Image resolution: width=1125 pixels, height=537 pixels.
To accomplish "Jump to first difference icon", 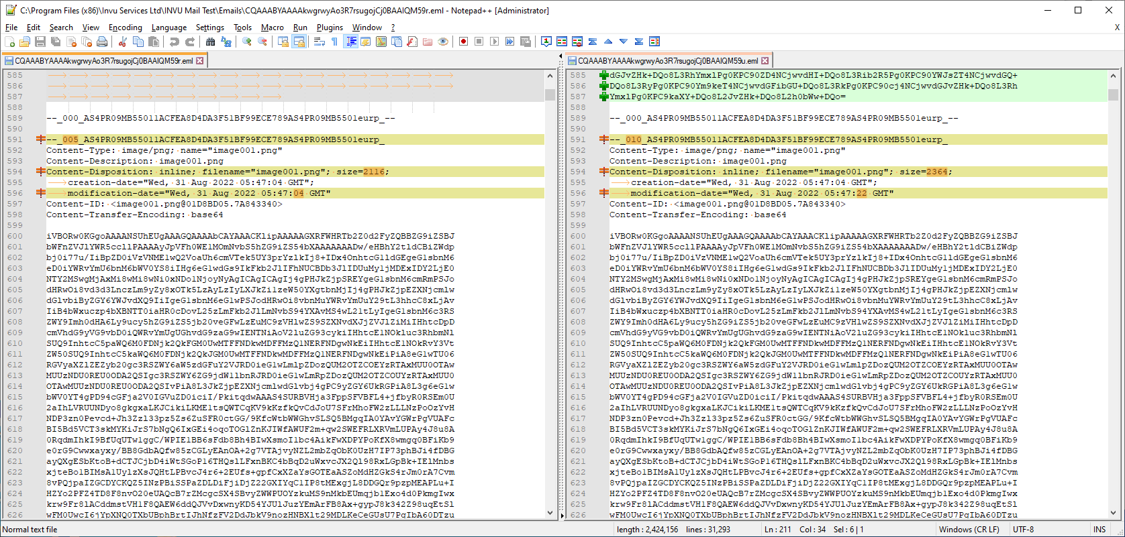I will [x=593, y=42].
